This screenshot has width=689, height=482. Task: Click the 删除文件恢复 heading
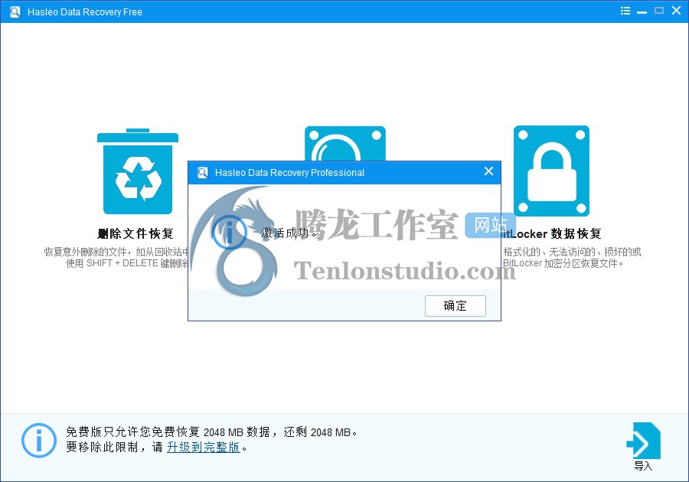[x=136, y=233]
